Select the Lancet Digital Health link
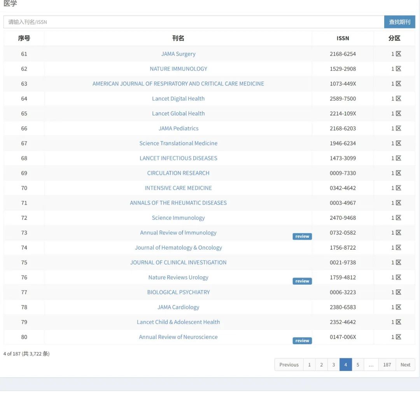Viewport: 420px width, 394px height. point(178,99)
